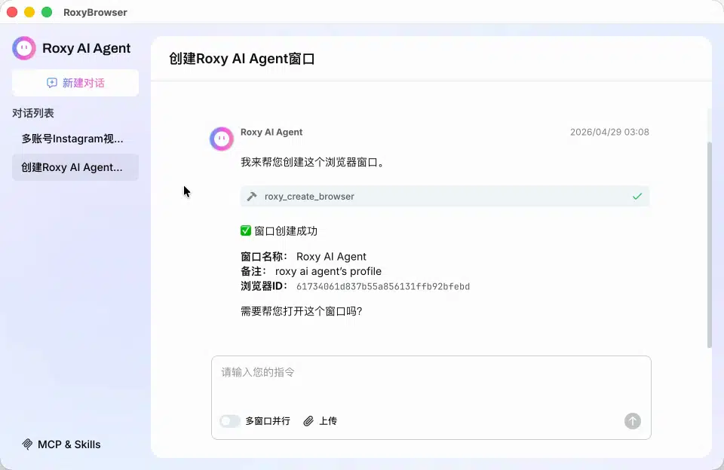Click the green 窗口创建成功 checkbox emoji
This screenshot has height=470, width=724.
click(x=246, y=230)
